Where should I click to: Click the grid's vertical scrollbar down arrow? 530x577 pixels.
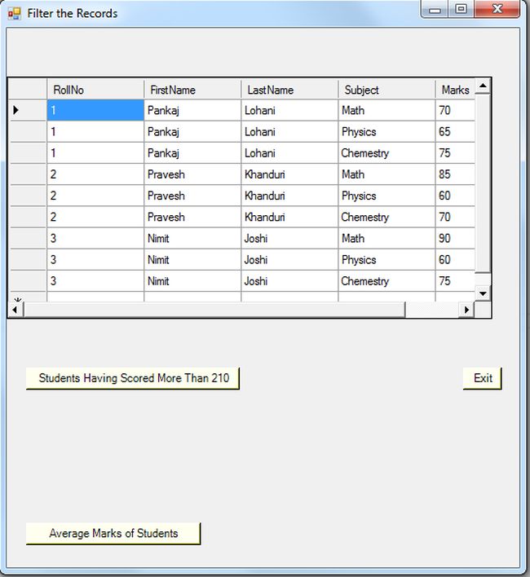click(483, 293)
